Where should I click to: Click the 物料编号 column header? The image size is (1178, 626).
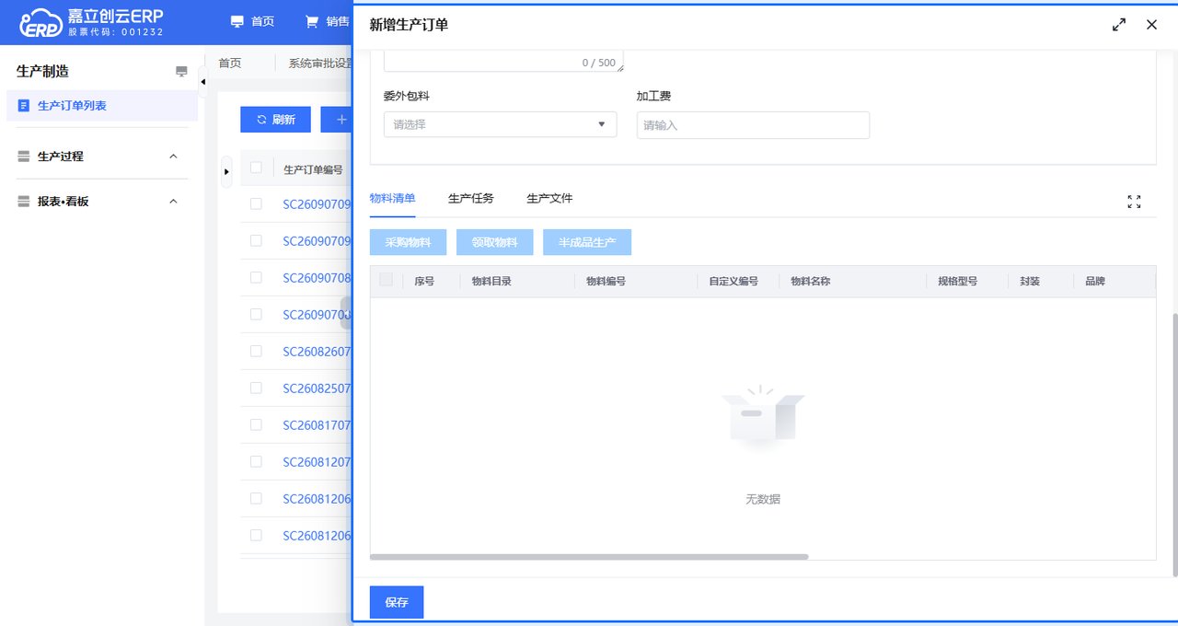click(606, 281)
